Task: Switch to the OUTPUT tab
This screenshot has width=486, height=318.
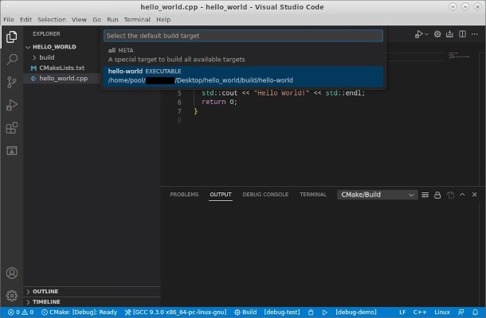Action: pos(221,194)
